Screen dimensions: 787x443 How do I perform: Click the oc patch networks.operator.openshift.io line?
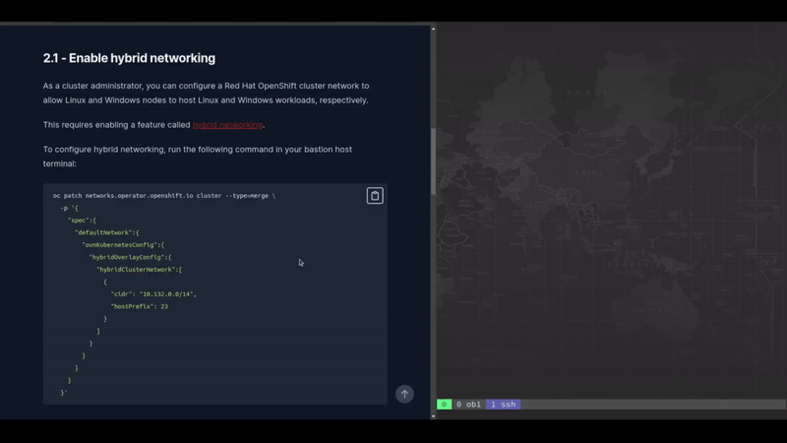[x=164, y=195]
